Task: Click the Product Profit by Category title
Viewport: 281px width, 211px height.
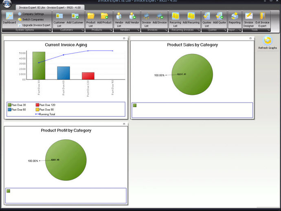Action: [x=66, y=130]
